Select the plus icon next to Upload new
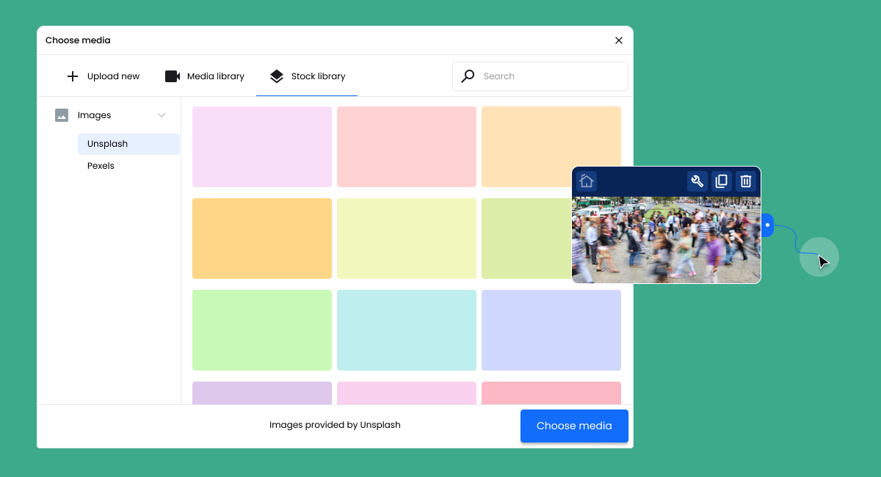This screenshot has height=477, width=881. (73, 76)
